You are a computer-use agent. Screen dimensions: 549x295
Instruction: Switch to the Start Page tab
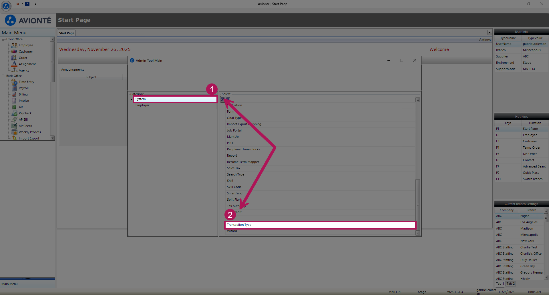67,33
